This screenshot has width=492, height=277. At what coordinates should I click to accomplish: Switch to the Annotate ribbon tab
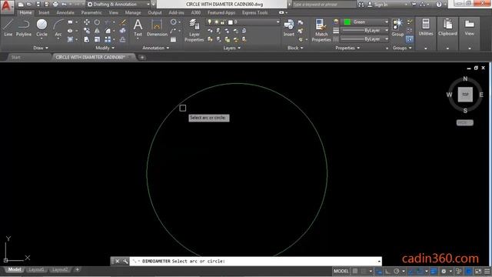(65, 12)
